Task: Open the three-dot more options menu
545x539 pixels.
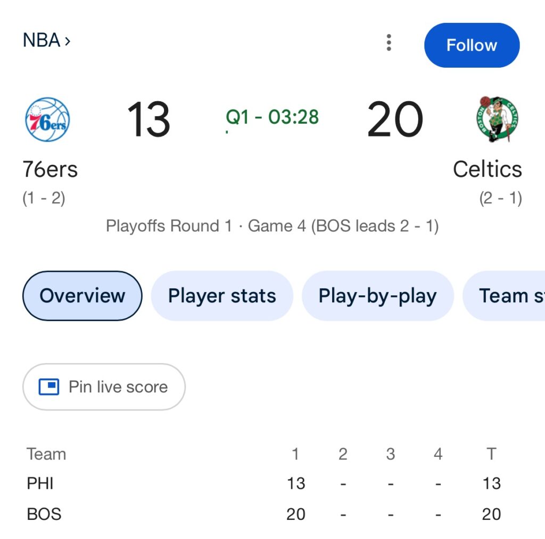Action: click(x=389, y=43)
